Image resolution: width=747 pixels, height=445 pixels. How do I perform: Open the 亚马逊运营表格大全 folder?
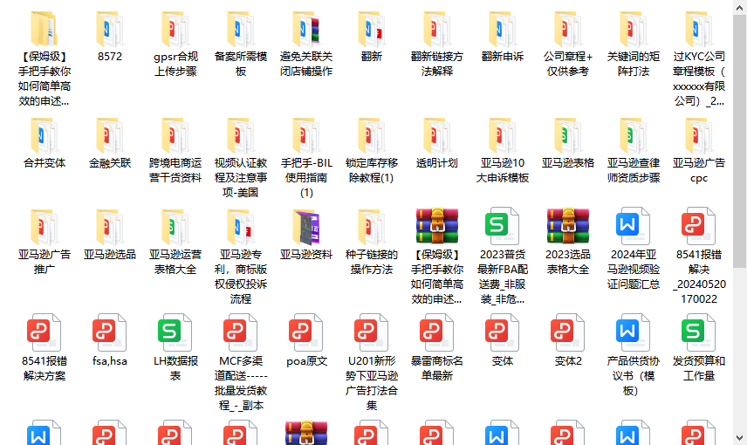(x=175, y=227)
